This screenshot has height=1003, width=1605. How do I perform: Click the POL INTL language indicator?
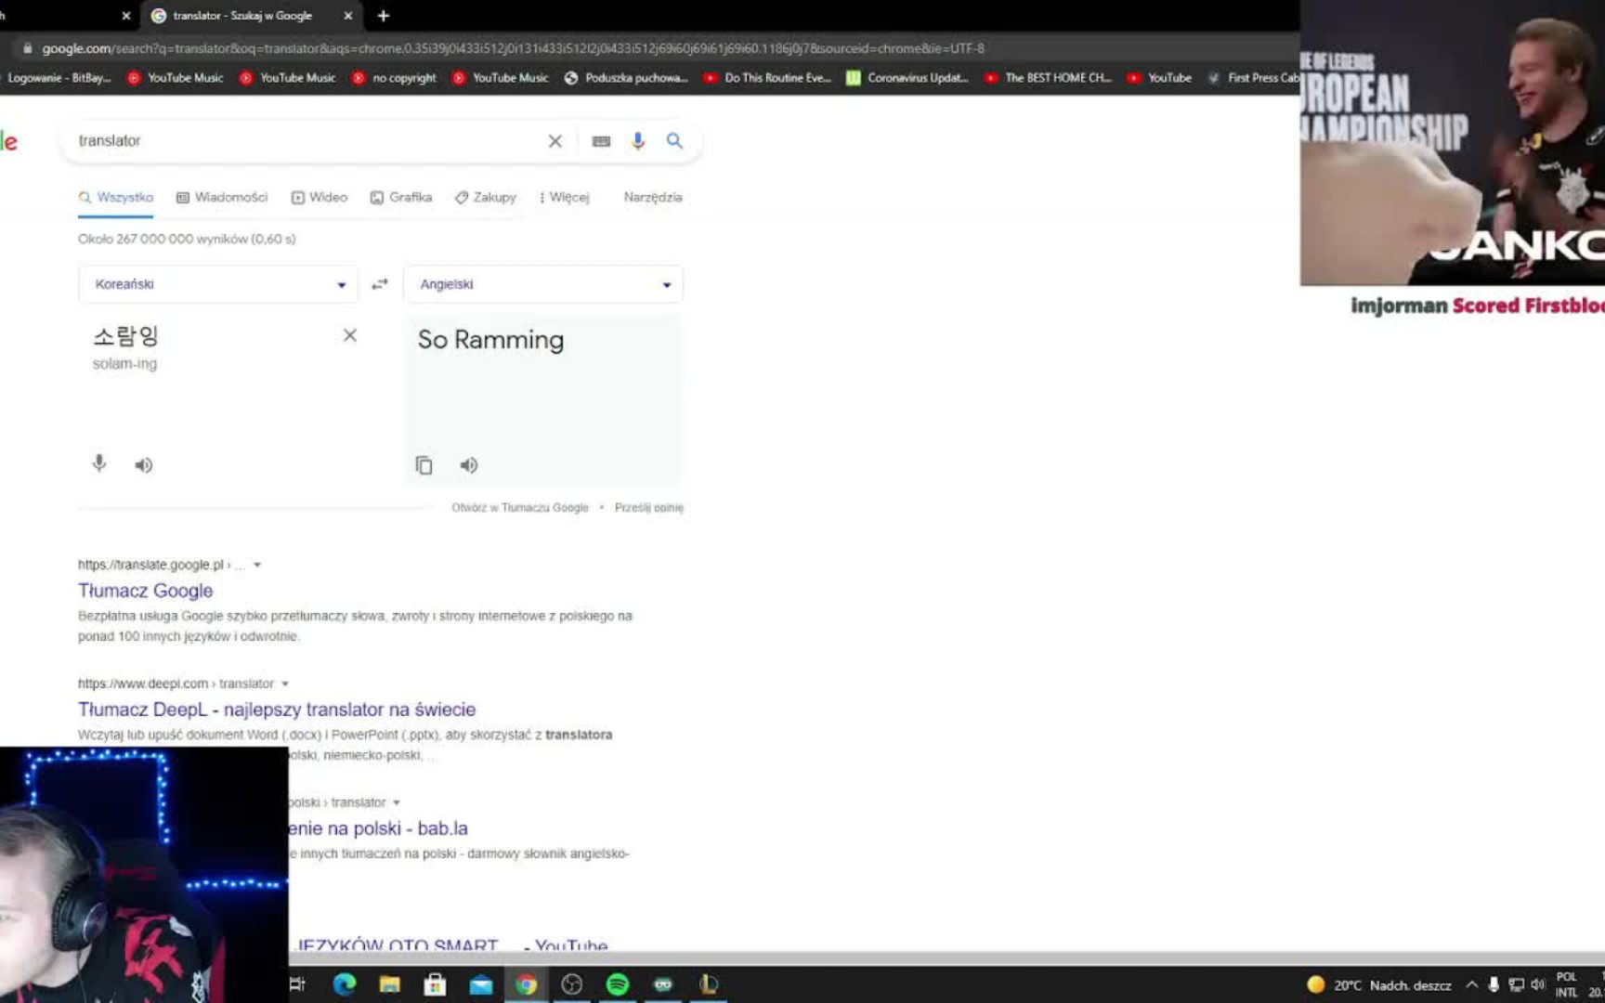pyautogui.click(x=1567, y=984)
